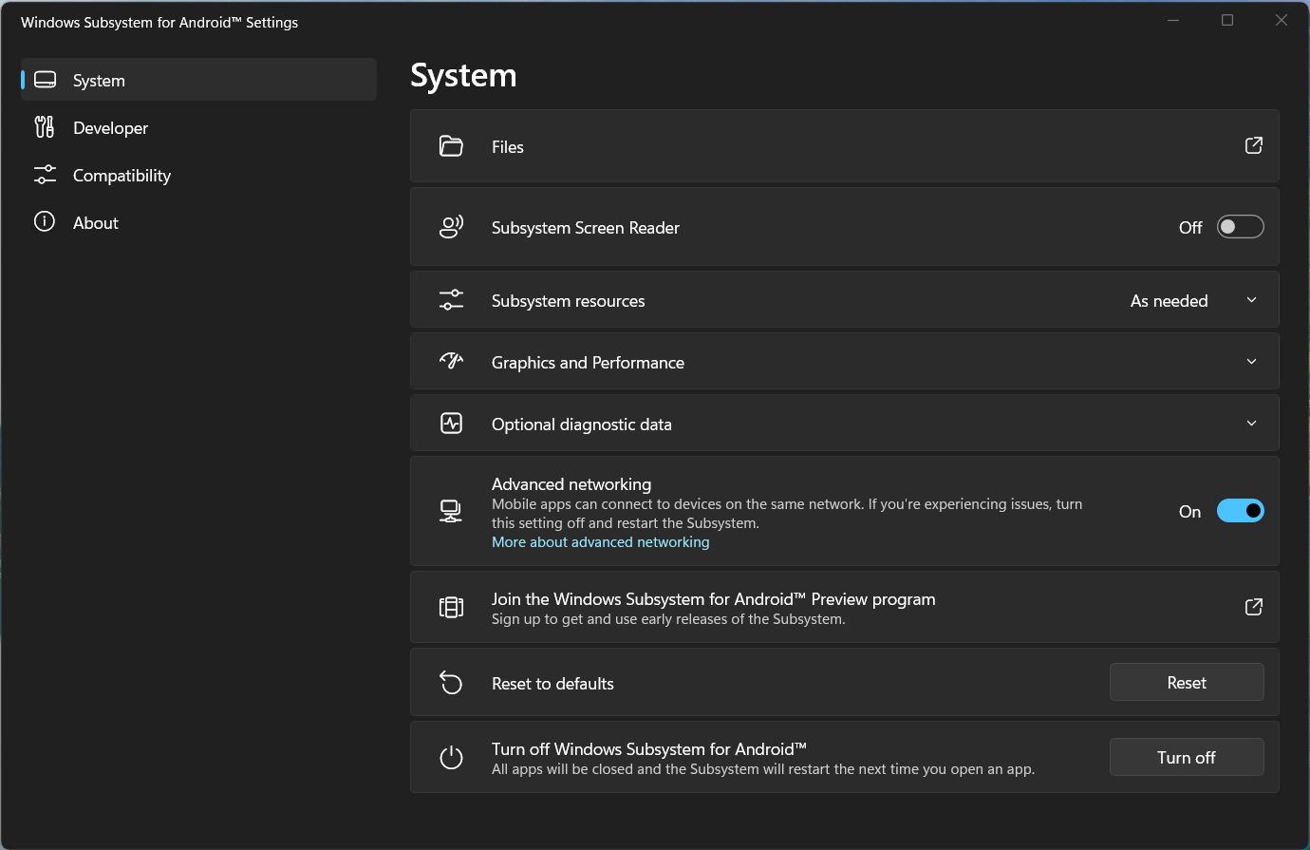Screen dimensions: 1310x850
Task: Click the power icon beside Turn off Subsystem
Action: (451, 758)
